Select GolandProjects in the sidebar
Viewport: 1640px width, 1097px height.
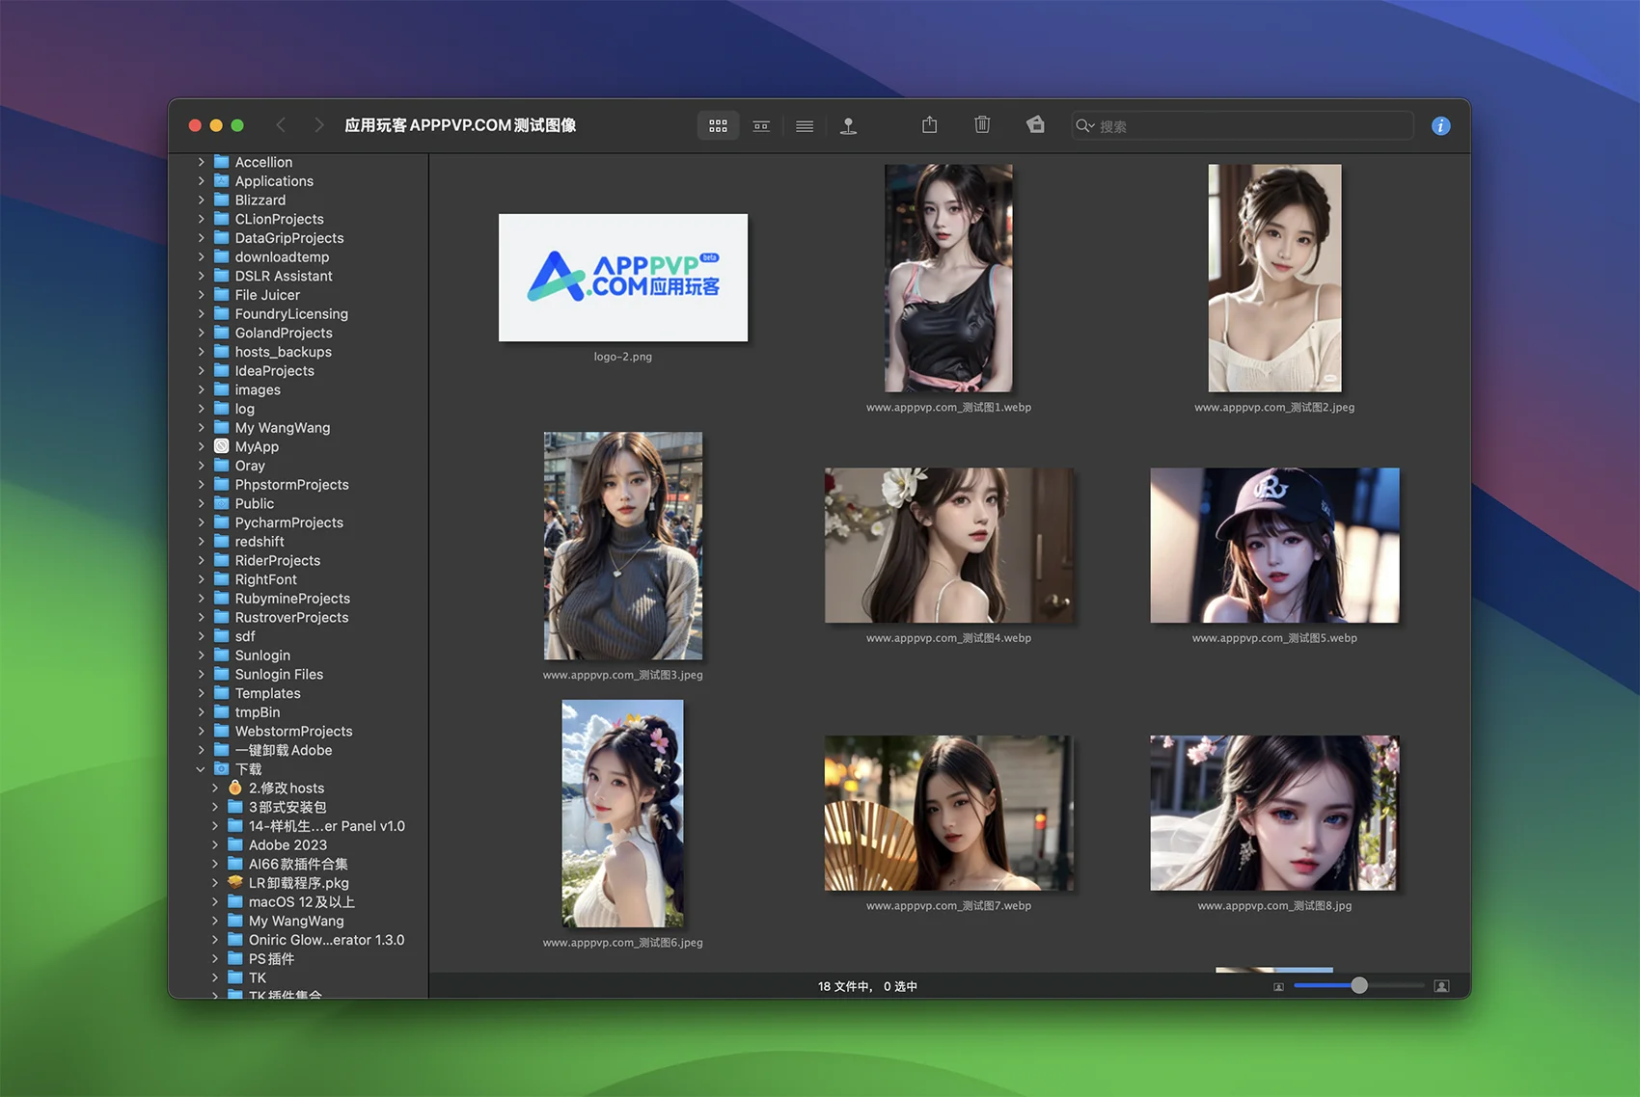[x=284, y=333]
